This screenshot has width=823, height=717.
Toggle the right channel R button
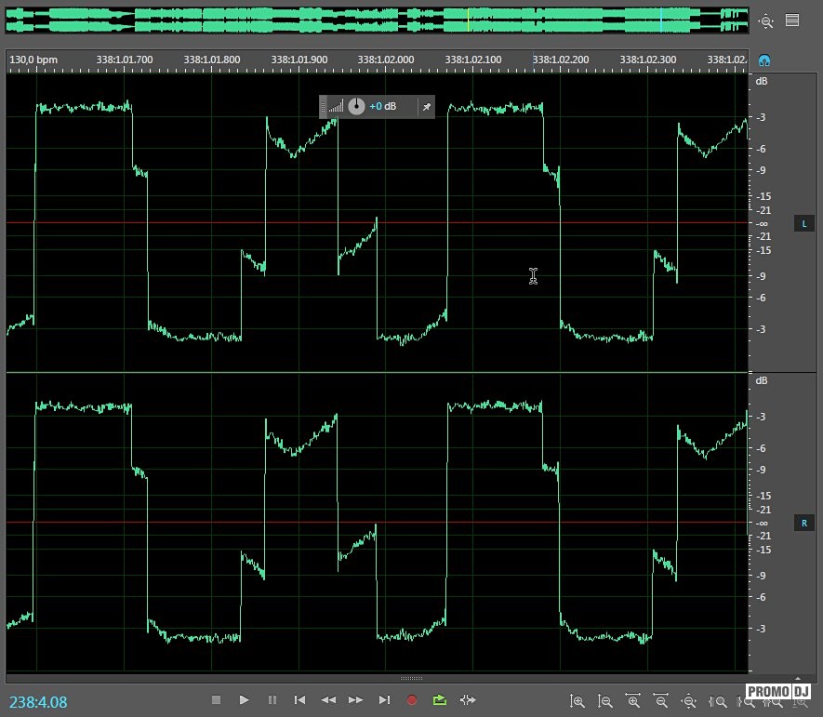pos(804,524)
